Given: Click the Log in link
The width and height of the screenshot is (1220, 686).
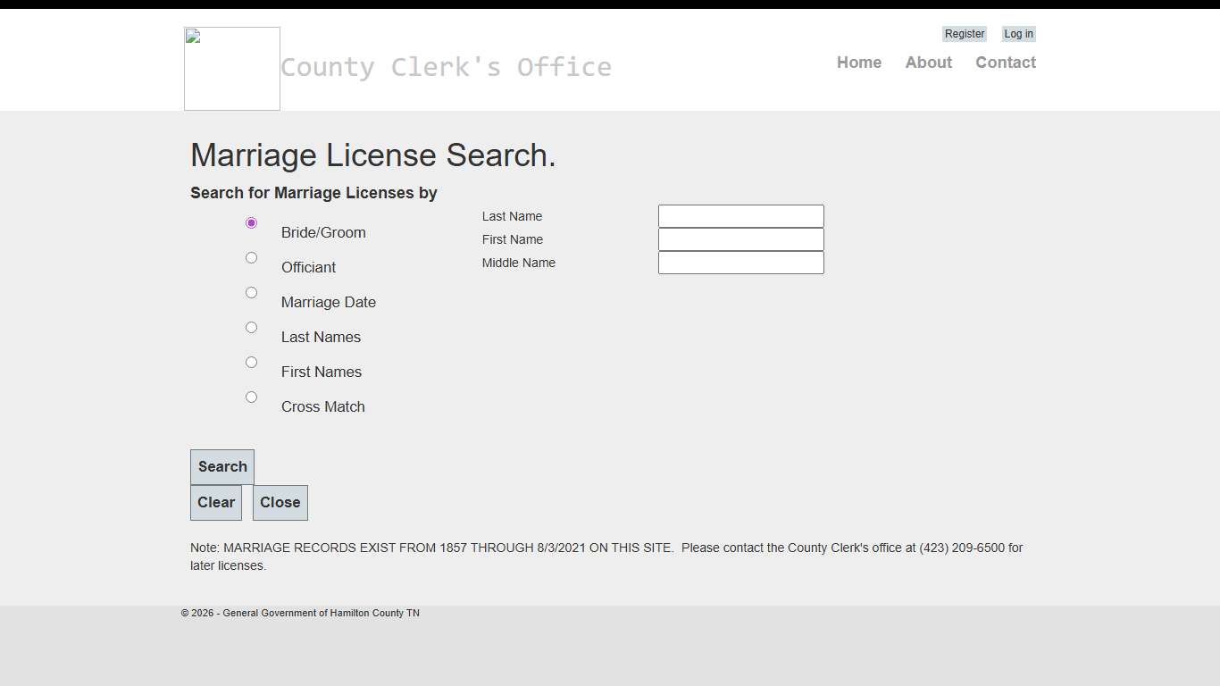Looking at the screenshot, I should pyautogui.click(x=1018, y=34).
